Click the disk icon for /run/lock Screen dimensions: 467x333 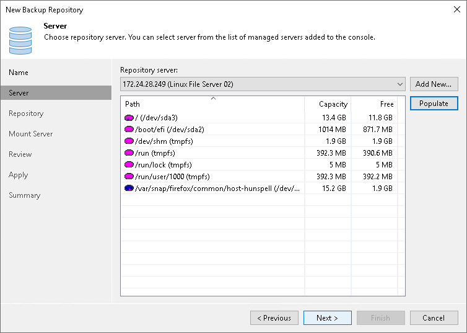(x=129, y=164)
